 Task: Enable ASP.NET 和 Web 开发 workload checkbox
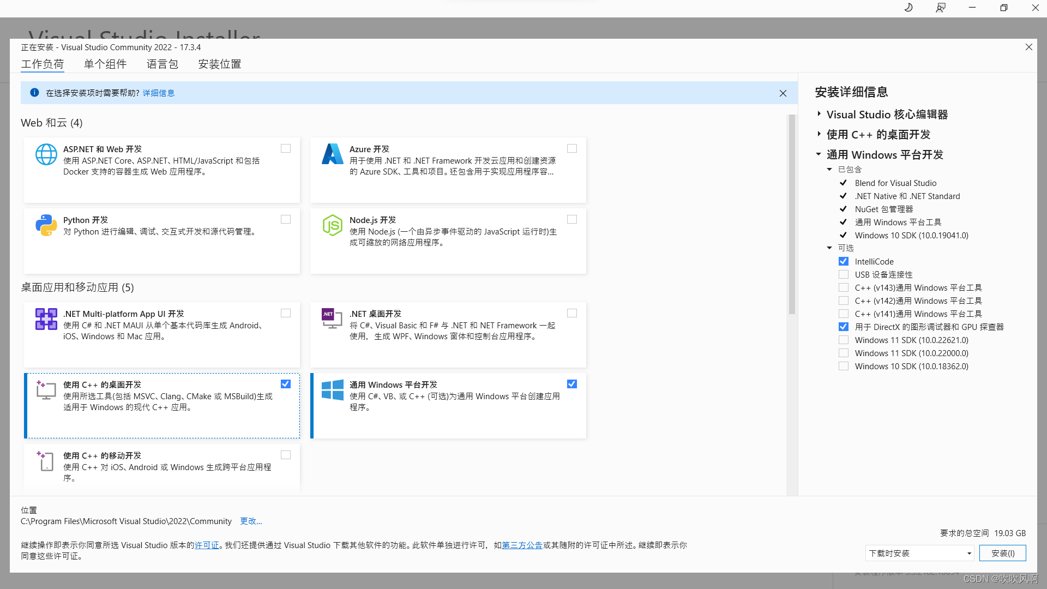pos(286,148)
